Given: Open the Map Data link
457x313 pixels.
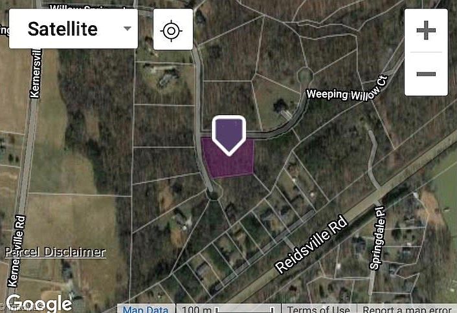Looking at the screenshot, I should (146, 308).
